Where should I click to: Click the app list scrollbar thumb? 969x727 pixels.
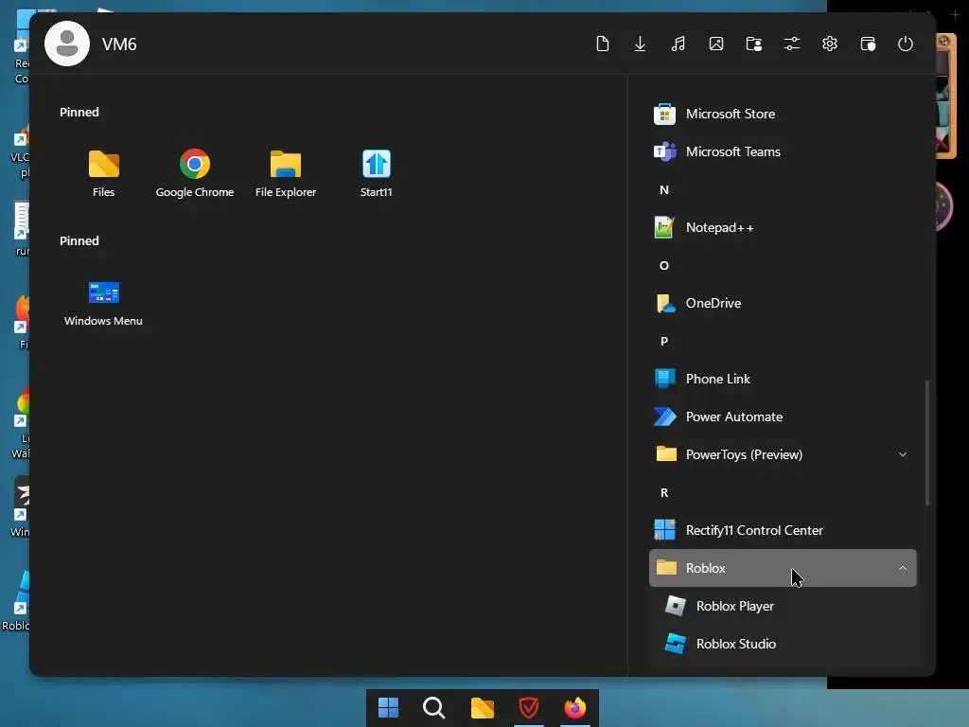point(927,443)
